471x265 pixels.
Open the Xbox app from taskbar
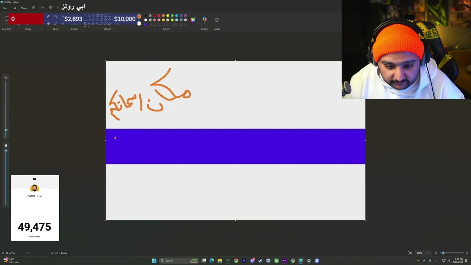coord(276,261)
